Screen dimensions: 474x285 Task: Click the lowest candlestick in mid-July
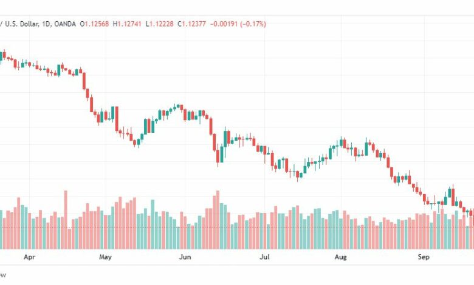pos(297,175)
